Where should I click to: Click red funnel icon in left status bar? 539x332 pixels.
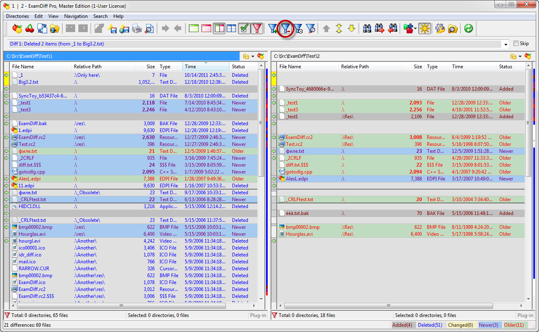tap(7, 315)
